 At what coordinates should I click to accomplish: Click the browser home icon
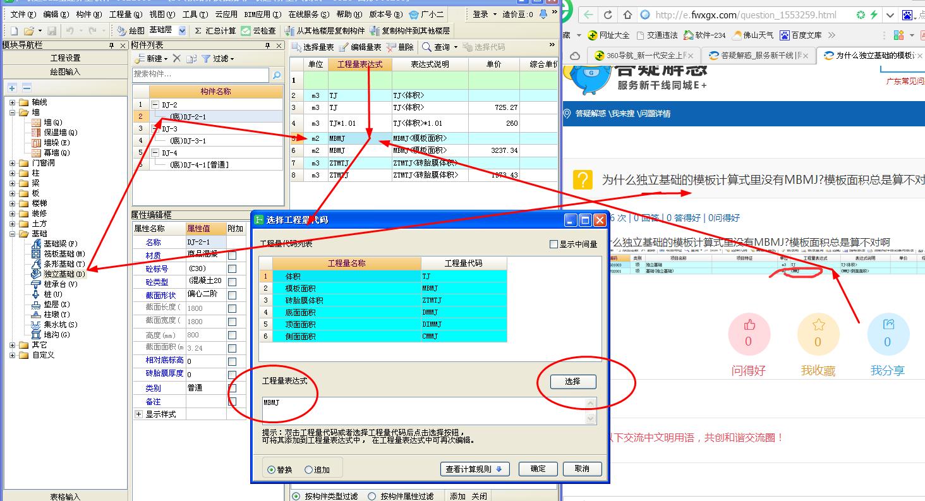tap(628, 15)
